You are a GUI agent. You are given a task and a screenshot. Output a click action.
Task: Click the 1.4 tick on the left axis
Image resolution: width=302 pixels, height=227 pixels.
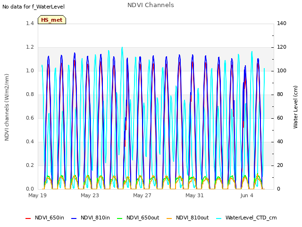[x=30, y=23]
